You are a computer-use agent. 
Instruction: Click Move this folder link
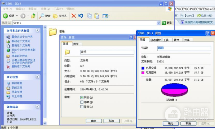pyautogui.click(x=21, y=41)
